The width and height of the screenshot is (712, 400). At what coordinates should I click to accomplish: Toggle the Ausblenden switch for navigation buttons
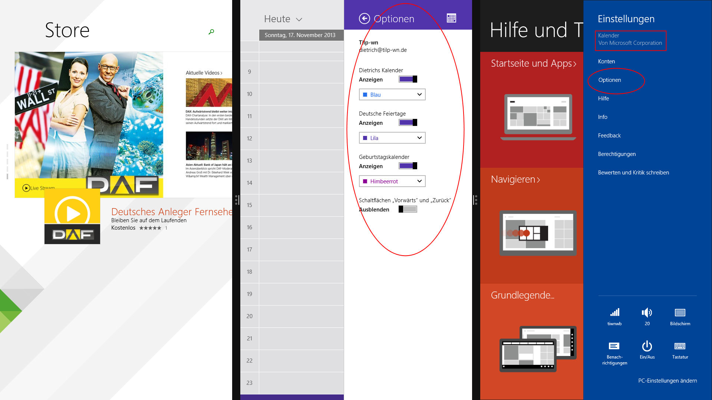pyautogui.click(x=408, y=209)
